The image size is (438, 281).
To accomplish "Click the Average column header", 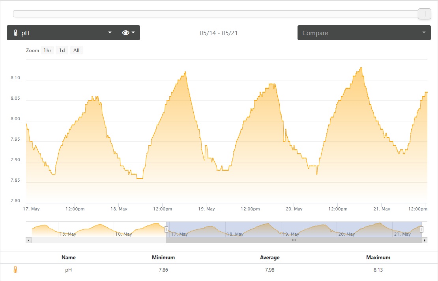I will (270, 257).
